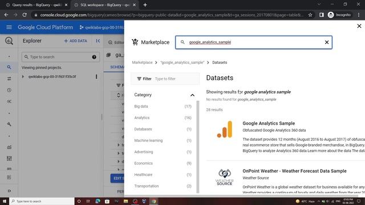This screenshot has width=365, height=205.
Task: Open the Google Cloud navigation hamburger menu
Action: (9, 27)
